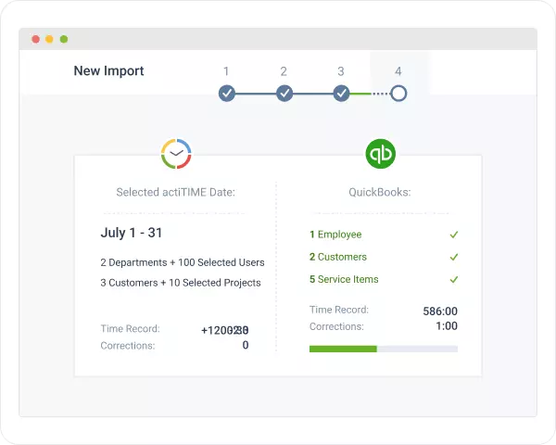Open the 5 Service Items entry

click(344, 279)
